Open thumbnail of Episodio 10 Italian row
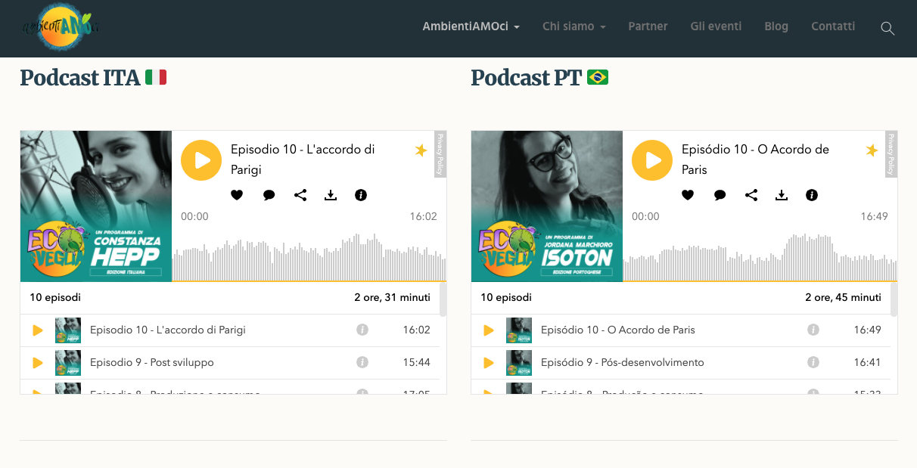Image resolution: width=917 pixels, height=468 pixels. tap(68, 330)
